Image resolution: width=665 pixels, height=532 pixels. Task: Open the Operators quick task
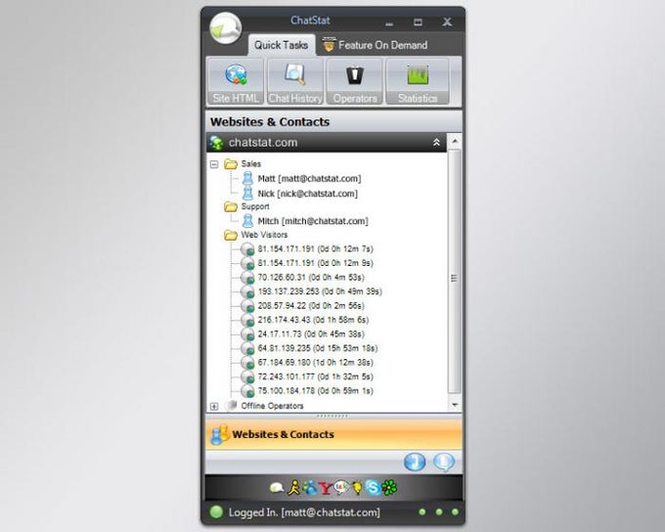pos(355,81)
